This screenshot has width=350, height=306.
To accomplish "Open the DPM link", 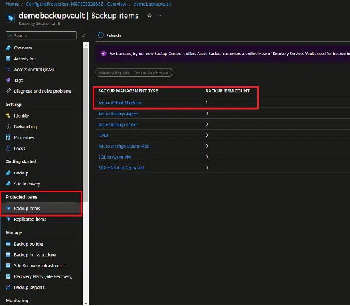I will point(103,136).
